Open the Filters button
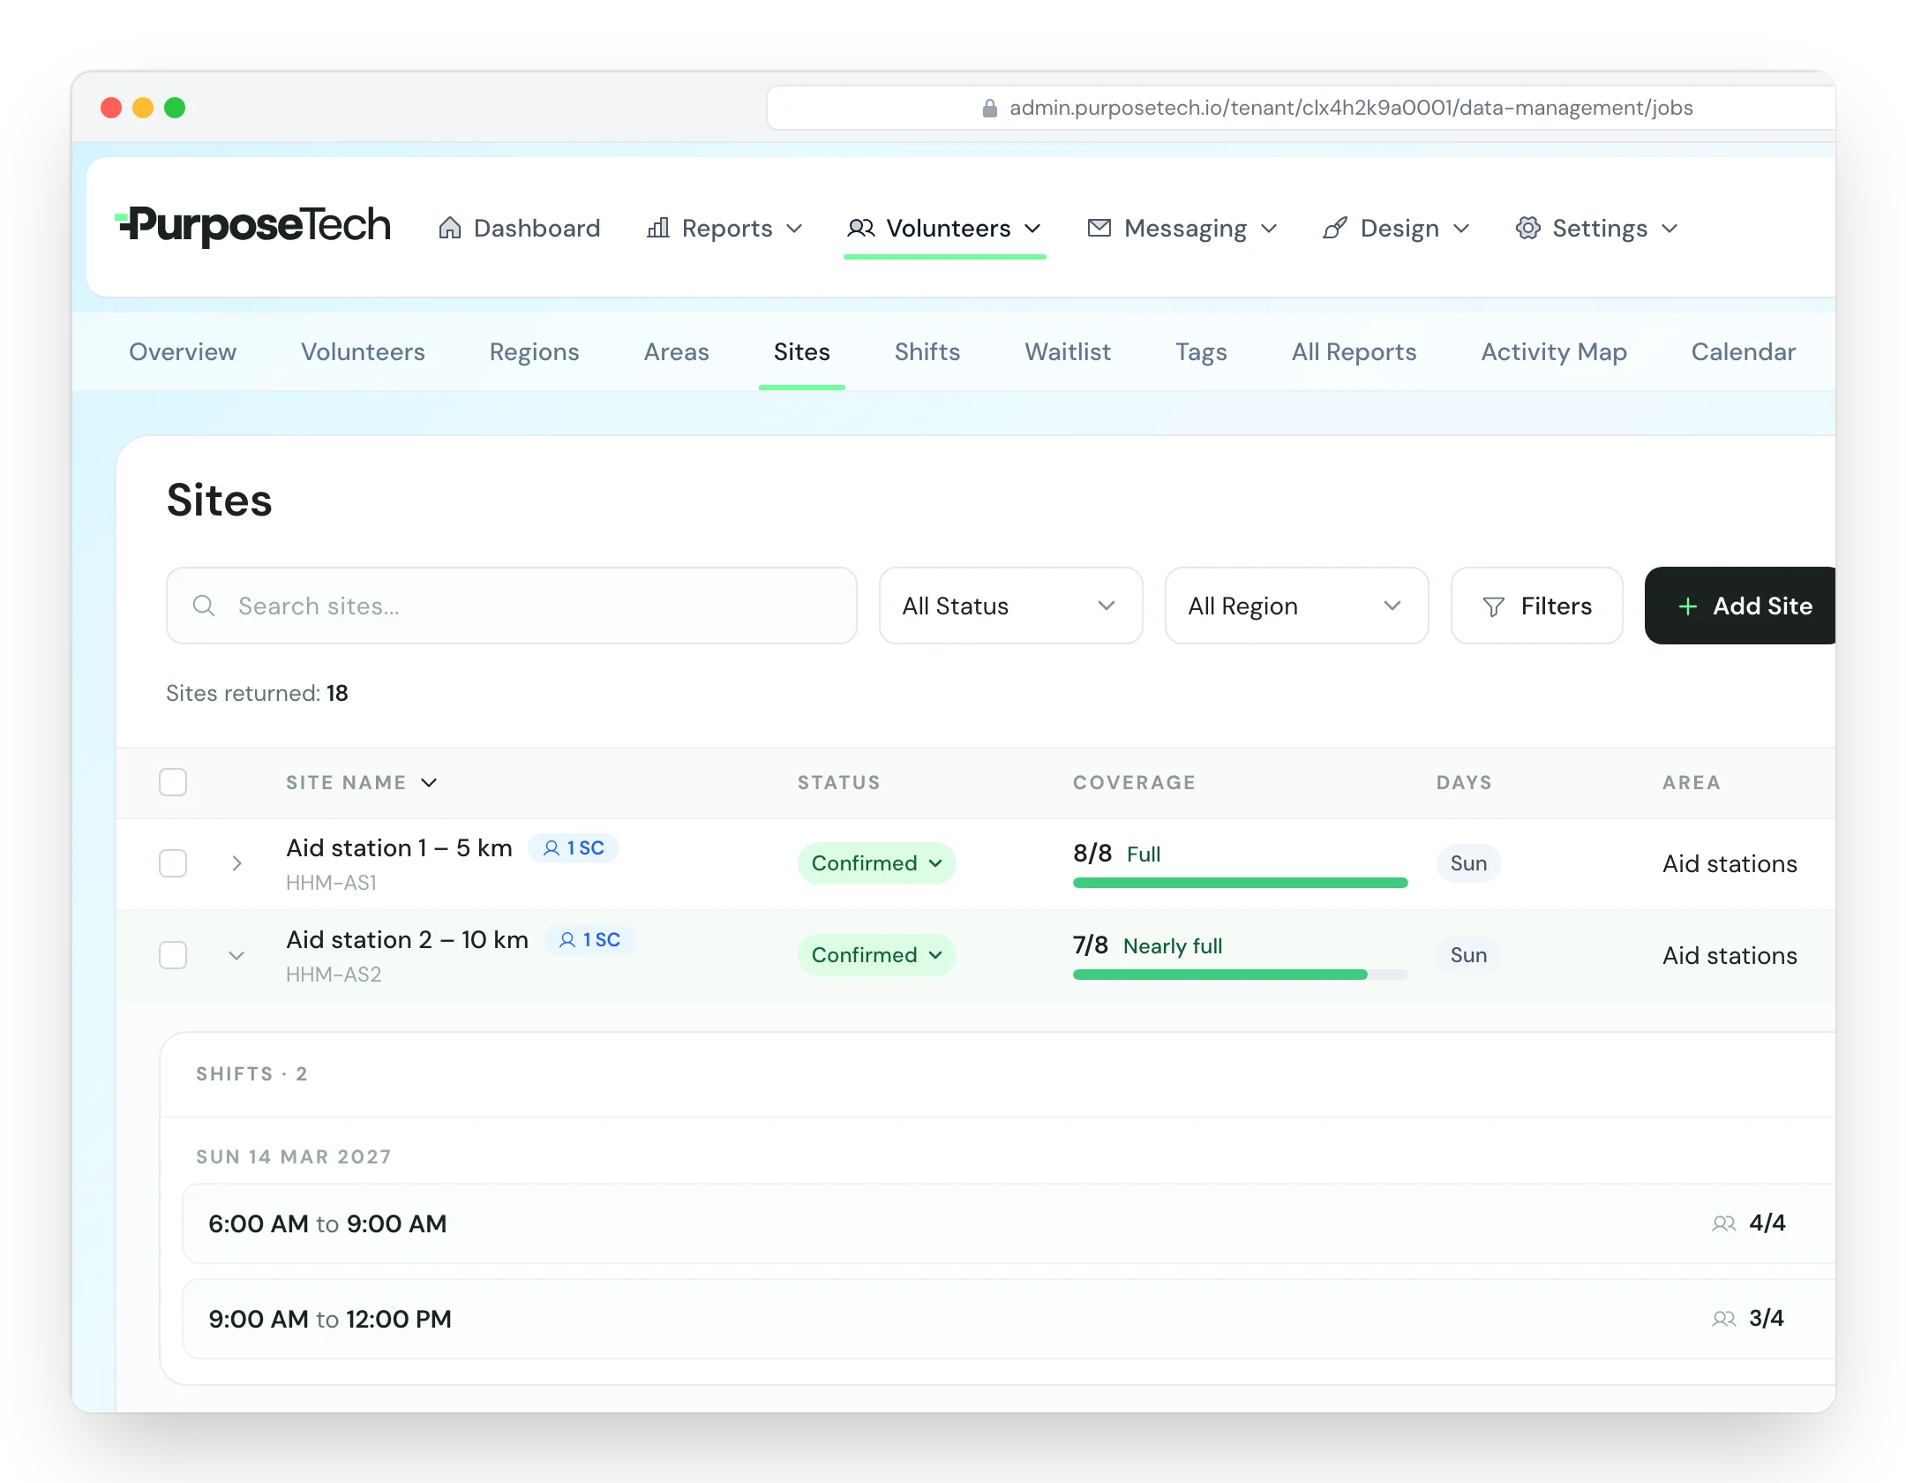The height and width of the screenshot is (1483, 1906). click(x=1537, y=606)
